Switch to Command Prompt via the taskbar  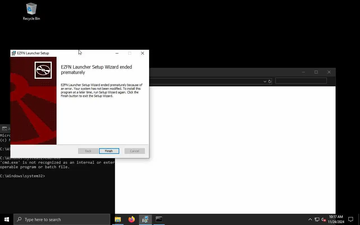coord(159,219)
